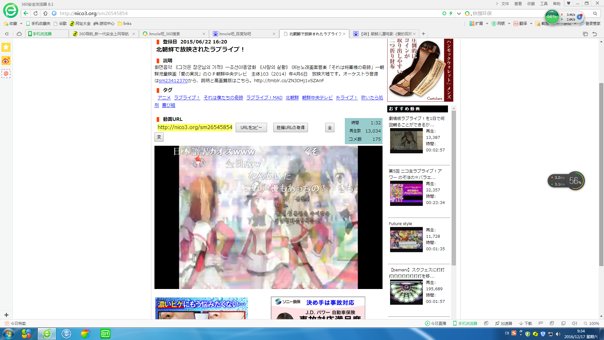Toggle the 变 button below the URL
This screenshot has width=604, height=340.
pos(159,137)
